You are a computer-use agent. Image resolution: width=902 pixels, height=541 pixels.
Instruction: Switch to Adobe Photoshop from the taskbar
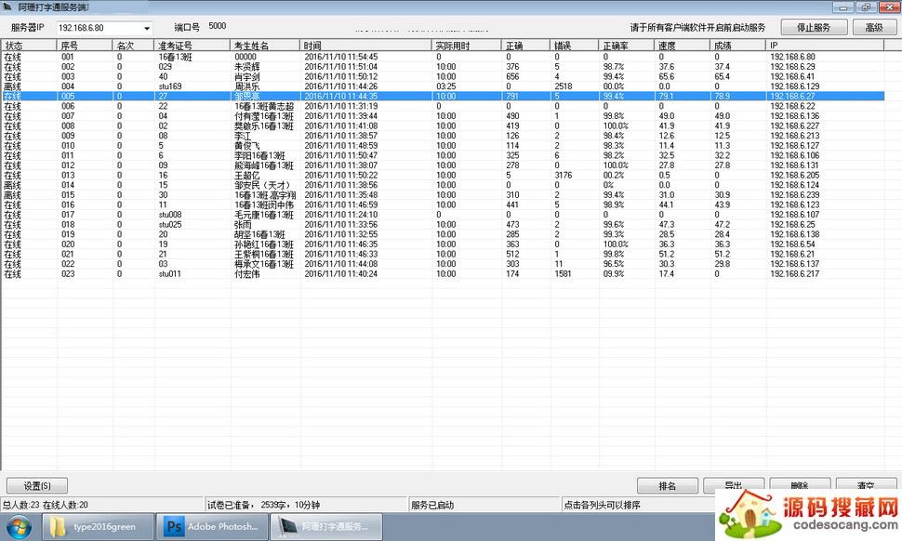pos(212,527)
